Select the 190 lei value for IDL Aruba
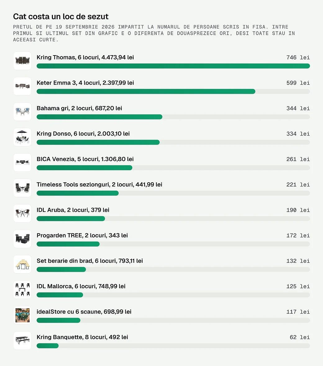Screen dimensions: 323x366 (x=298, y=210)
